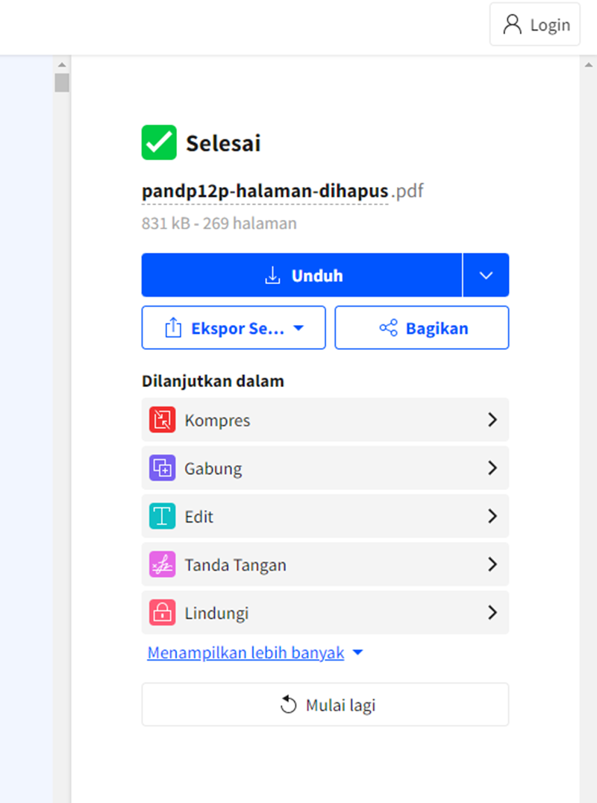
Task: Click the Selesai heading text
Action: [x=223, y=143]
